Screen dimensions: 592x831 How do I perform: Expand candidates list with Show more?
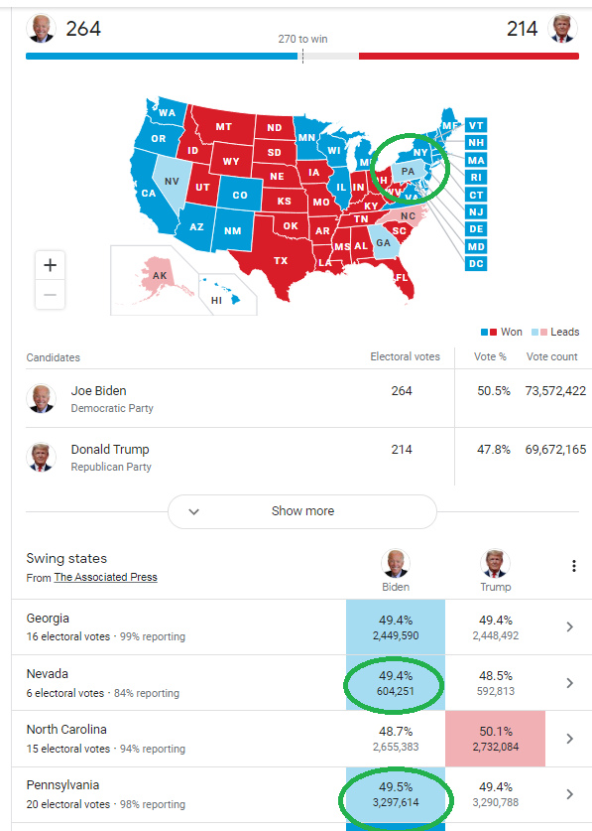(302, 511)
